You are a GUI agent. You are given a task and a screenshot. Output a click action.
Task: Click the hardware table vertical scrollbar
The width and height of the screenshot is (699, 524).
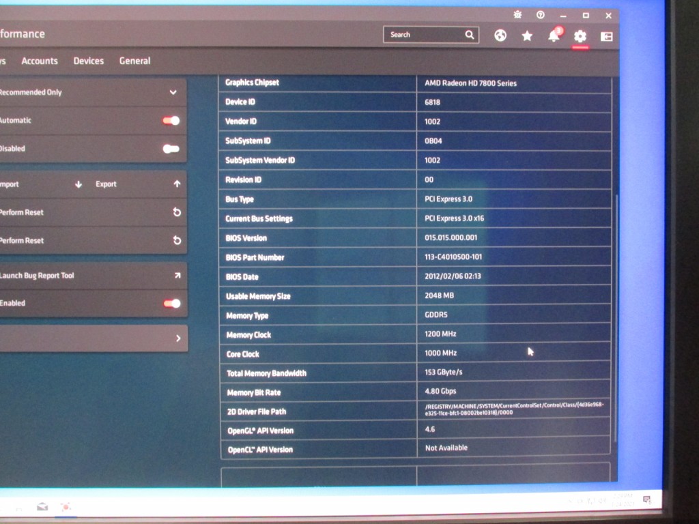(616, 318)
